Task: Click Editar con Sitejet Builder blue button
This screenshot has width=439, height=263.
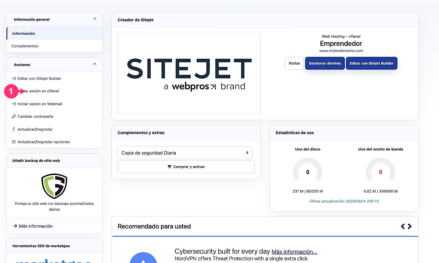Action: click(x=372, y=63)
